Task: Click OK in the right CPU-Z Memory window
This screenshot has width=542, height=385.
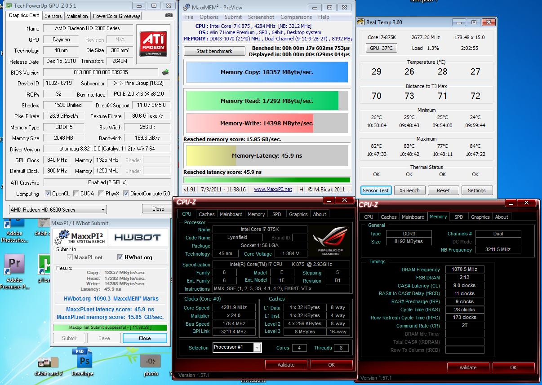Action: 513,367
